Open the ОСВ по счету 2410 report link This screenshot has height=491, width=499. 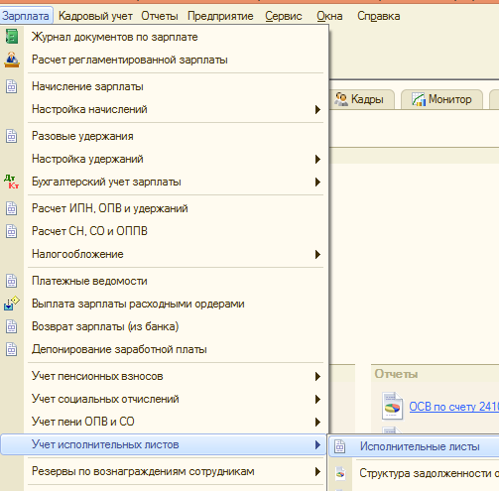coord(453,407)
